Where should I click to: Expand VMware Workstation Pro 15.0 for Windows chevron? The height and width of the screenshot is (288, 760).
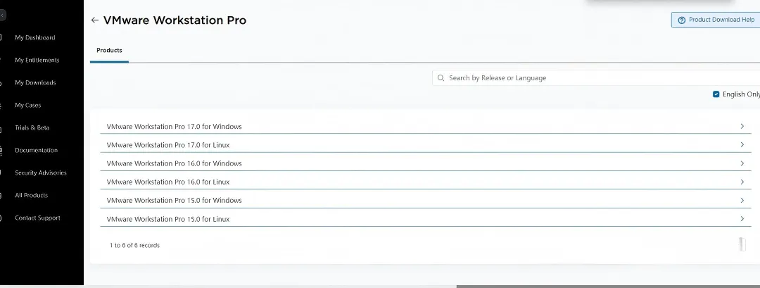click(742, 200)
